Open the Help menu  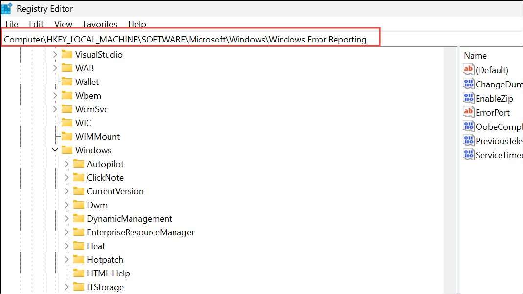click(137, 24)
